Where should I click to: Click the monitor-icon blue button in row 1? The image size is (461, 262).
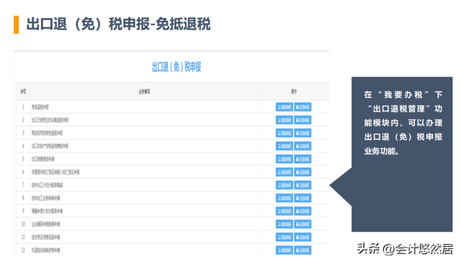click(x=284, y=107)
